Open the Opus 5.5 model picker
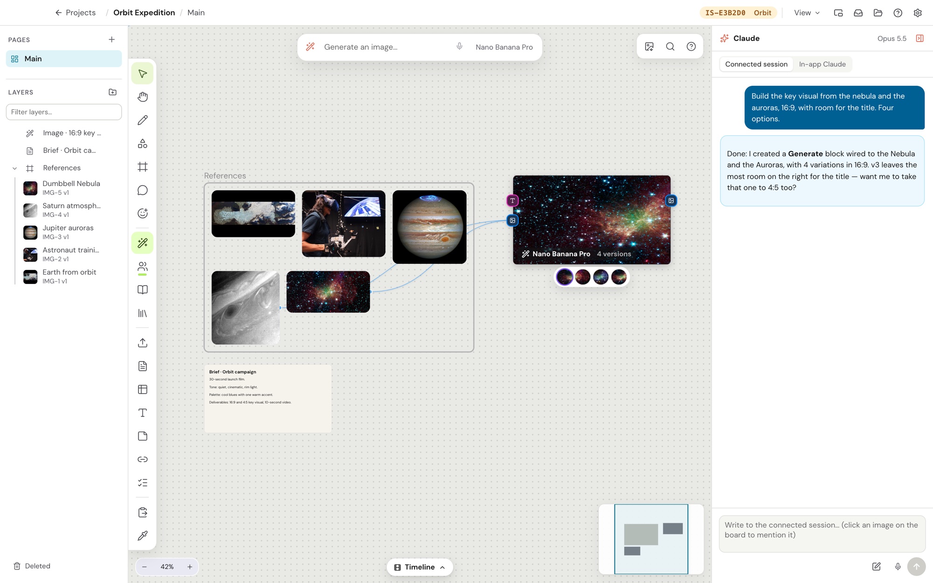Image resolution: width=933 pixels, height=583 pixels. click(891, 38)
